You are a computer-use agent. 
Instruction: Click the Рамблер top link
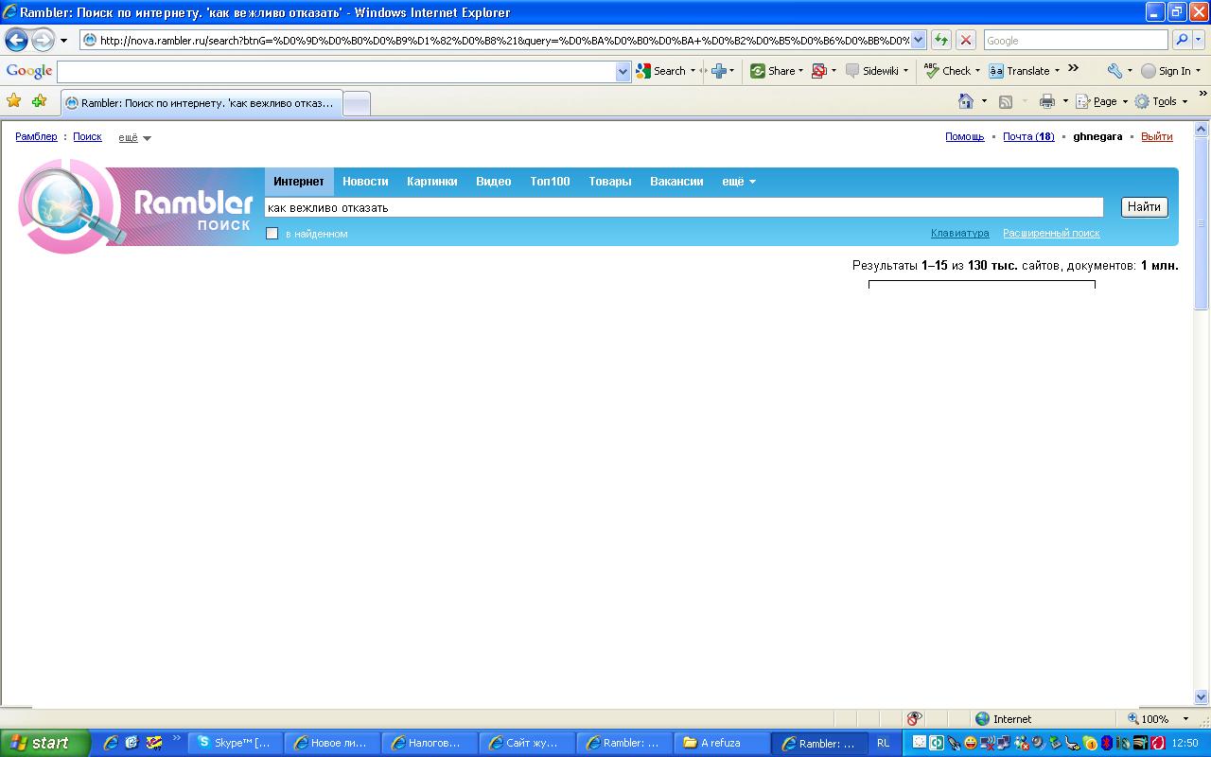(36, 136)
